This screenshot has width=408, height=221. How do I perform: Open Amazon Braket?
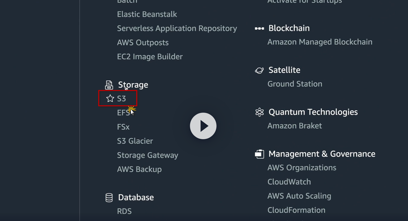[294, 126]
